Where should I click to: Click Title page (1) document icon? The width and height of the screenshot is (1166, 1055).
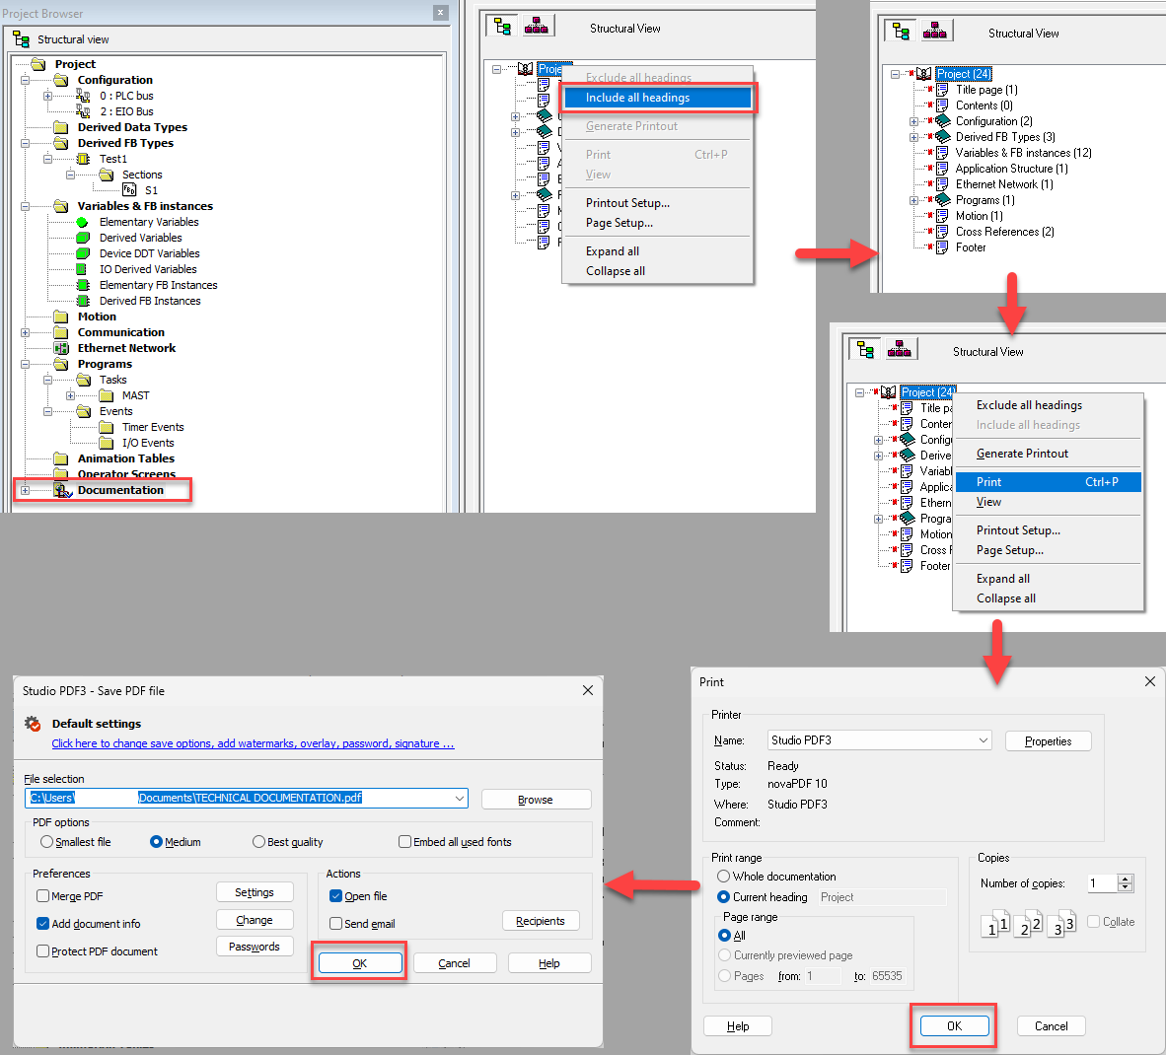tap(942, 90)
